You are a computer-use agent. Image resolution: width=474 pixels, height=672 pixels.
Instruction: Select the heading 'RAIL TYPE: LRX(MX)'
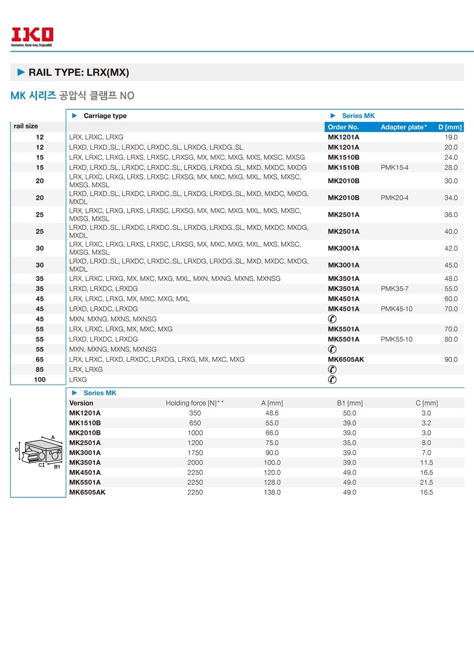point(79,72)
